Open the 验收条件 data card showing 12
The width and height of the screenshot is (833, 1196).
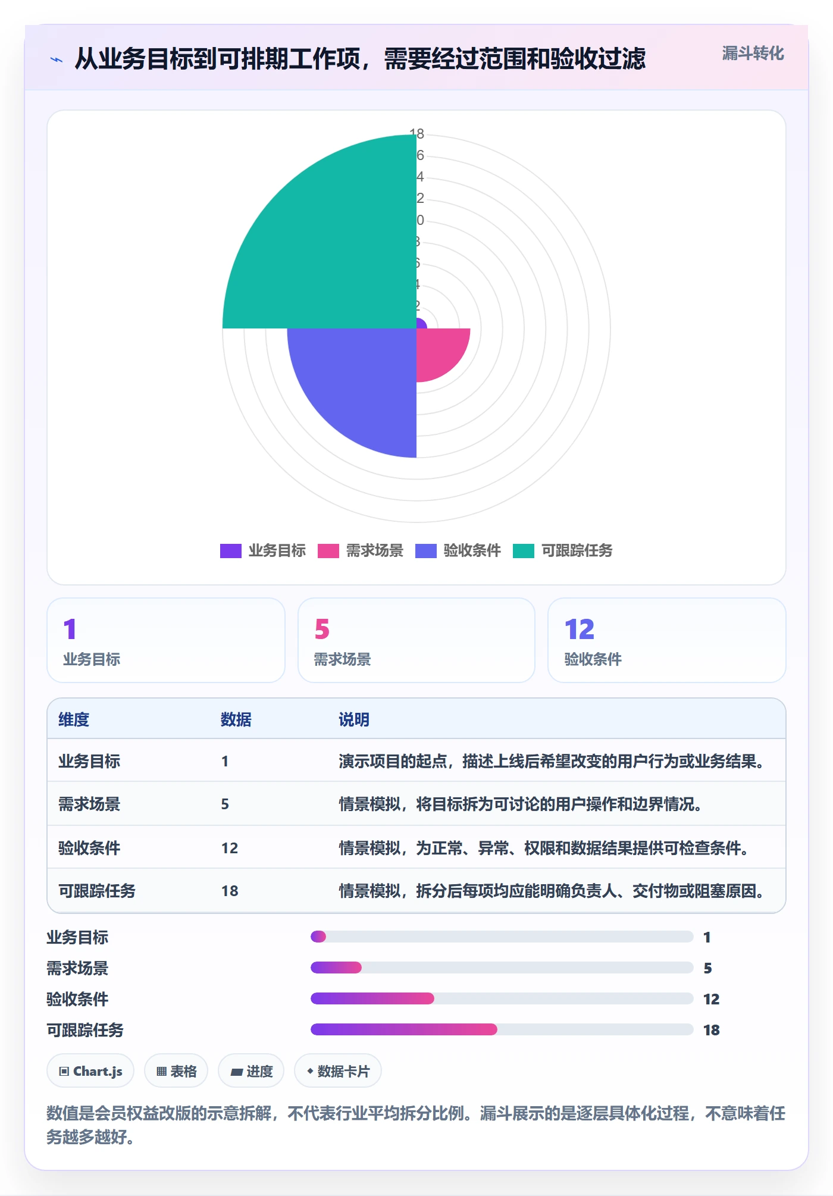point(666,640)
